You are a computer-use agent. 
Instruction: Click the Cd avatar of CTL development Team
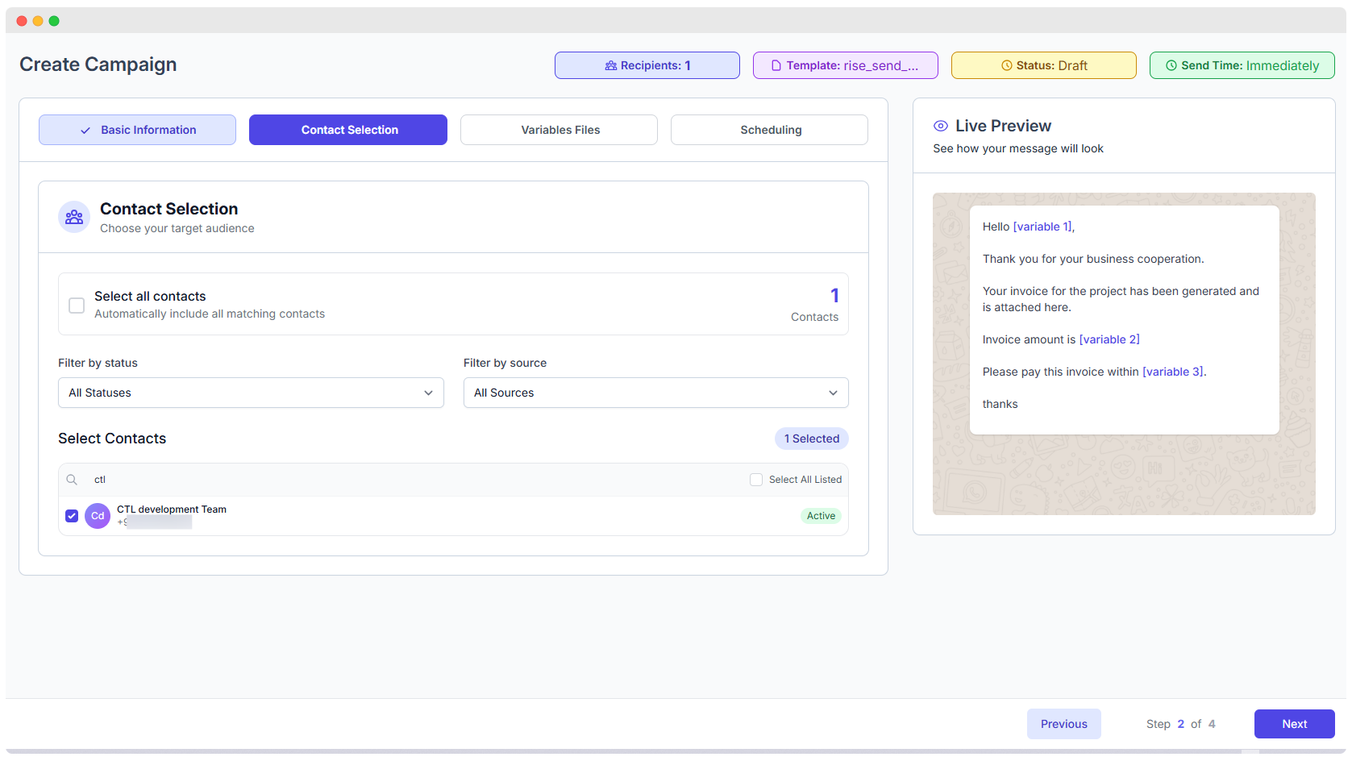(98, 516)
